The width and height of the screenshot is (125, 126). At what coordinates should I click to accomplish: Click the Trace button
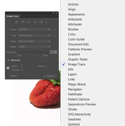(x=50, y=76)
